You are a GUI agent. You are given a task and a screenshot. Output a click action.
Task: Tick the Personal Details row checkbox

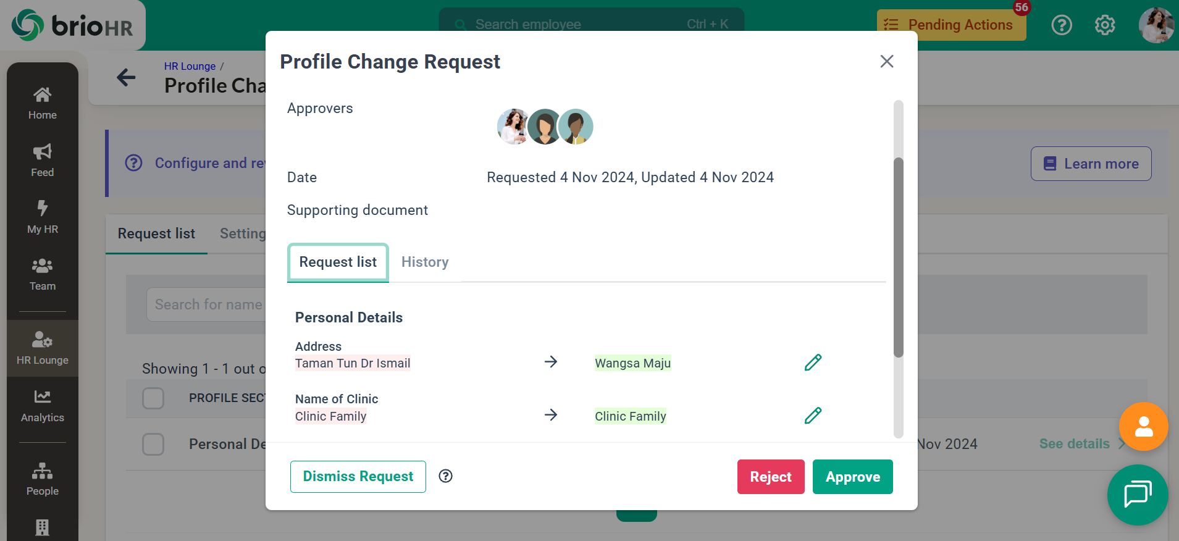point(153,444)
